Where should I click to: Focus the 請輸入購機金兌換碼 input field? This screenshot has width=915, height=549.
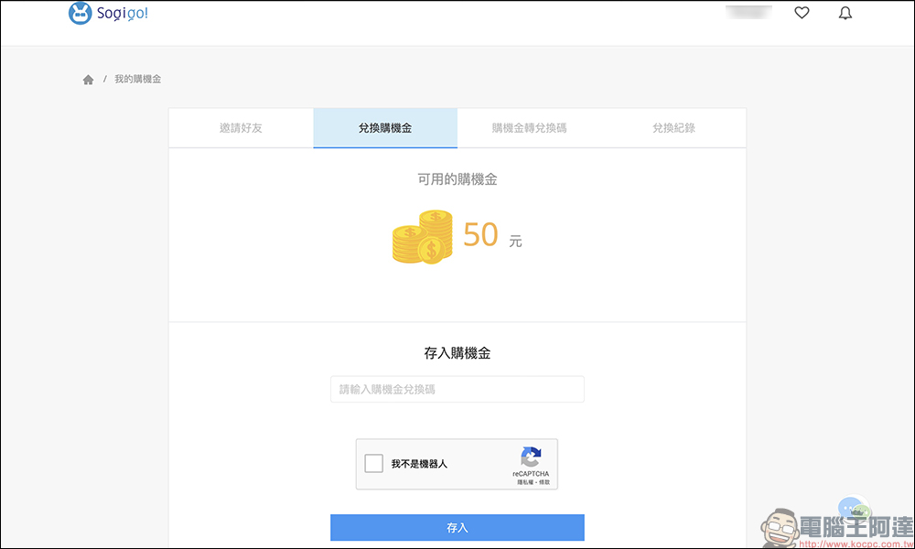coord(457,389)
